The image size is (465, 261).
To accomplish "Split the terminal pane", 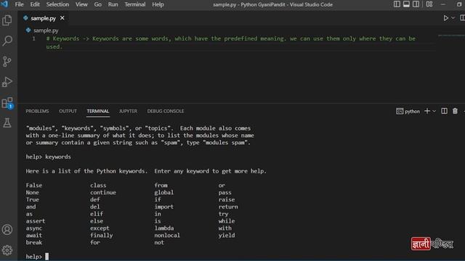I will [444, 111].
